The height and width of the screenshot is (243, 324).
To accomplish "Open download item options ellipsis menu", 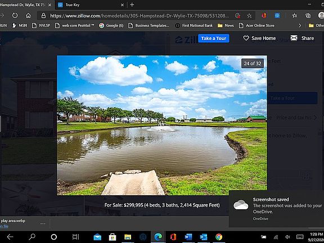I will click(x=43, y=223).
